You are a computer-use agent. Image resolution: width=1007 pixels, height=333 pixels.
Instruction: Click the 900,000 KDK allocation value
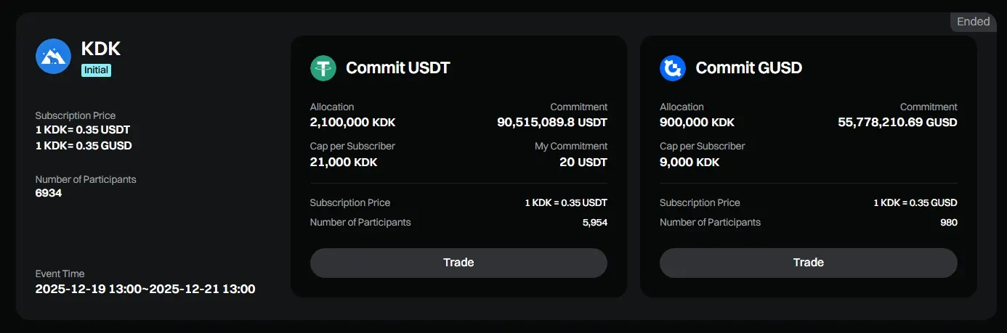(x=697, y=122)
